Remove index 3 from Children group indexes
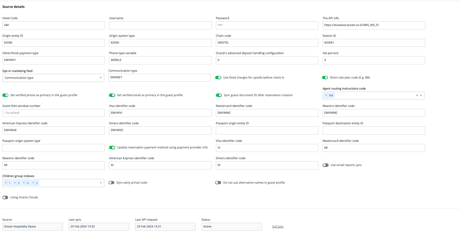Image resolution: width=460 pixels, height=238 pixels. pyautogui.click(x=15, y=183)
